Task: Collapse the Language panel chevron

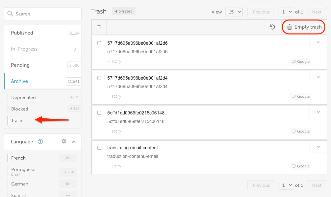Action: pyautogui.click(x=74, y=142)
